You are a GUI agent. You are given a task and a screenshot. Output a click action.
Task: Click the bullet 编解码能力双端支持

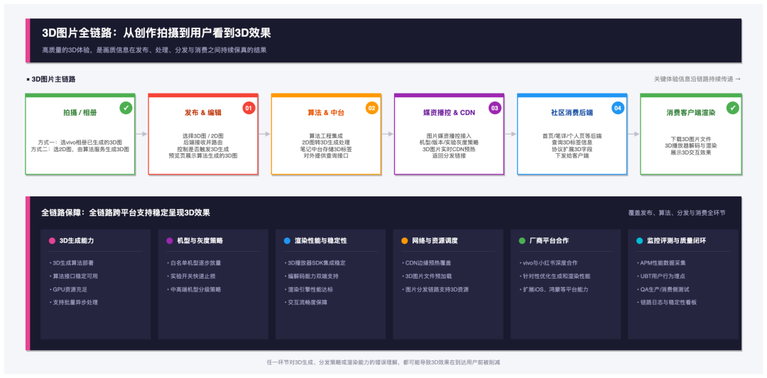pos(312,276)
